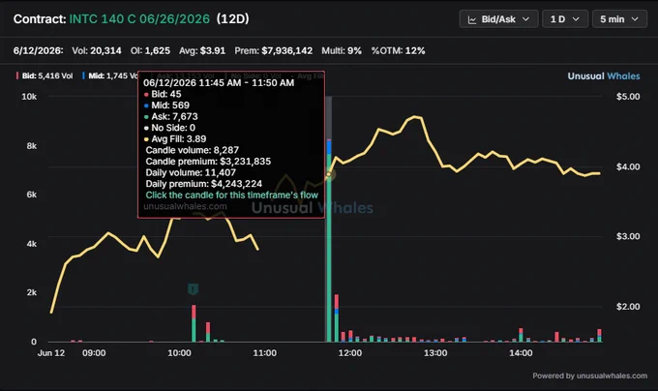
Task: Click the 'Daily volume: 11,407' tooltip line
Action: (191, 172)
